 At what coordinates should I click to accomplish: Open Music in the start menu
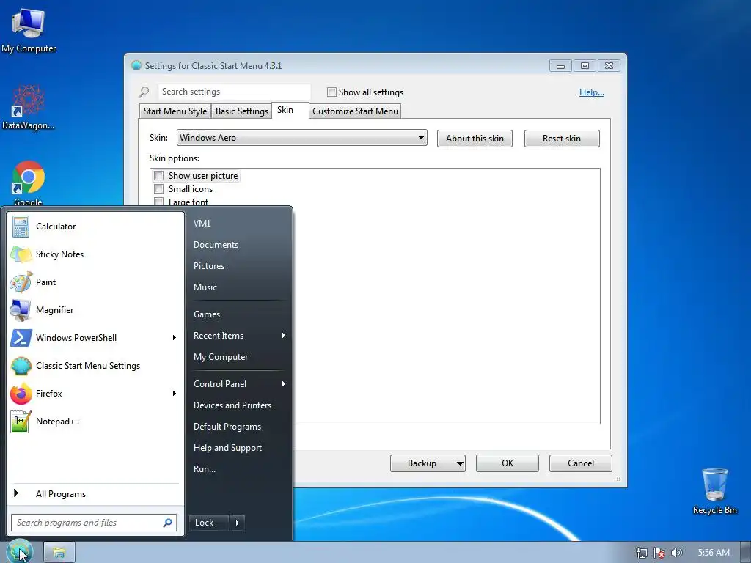click(240, 287)
